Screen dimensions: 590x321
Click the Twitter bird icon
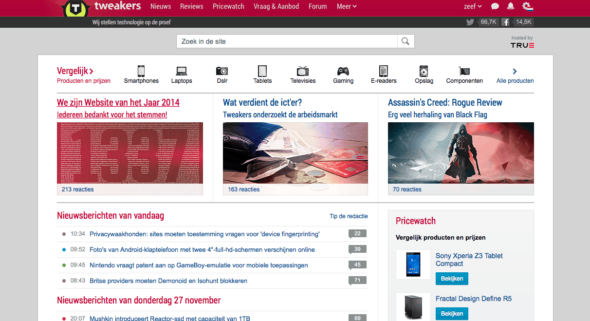tap(470, 22)
